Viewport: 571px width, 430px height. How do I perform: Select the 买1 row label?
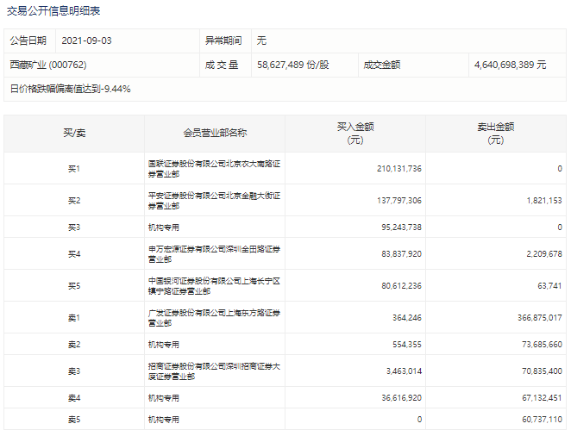74,169
